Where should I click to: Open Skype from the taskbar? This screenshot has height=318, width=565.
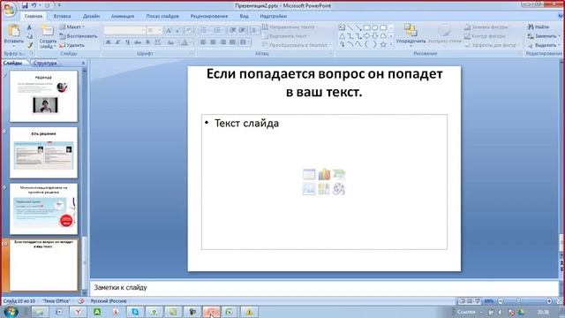135,312
